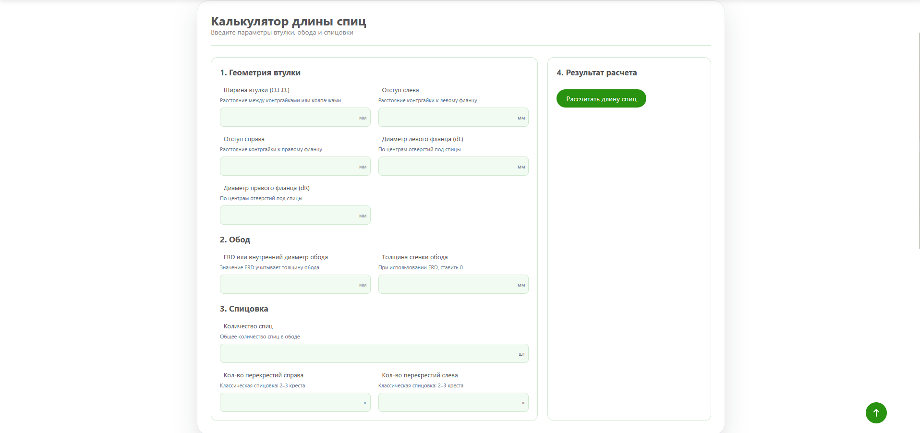Viewport: 920px width, 433px height.
Task: Click the 'Толщина стенки обода' label text
Action: [x=414, y=257]
